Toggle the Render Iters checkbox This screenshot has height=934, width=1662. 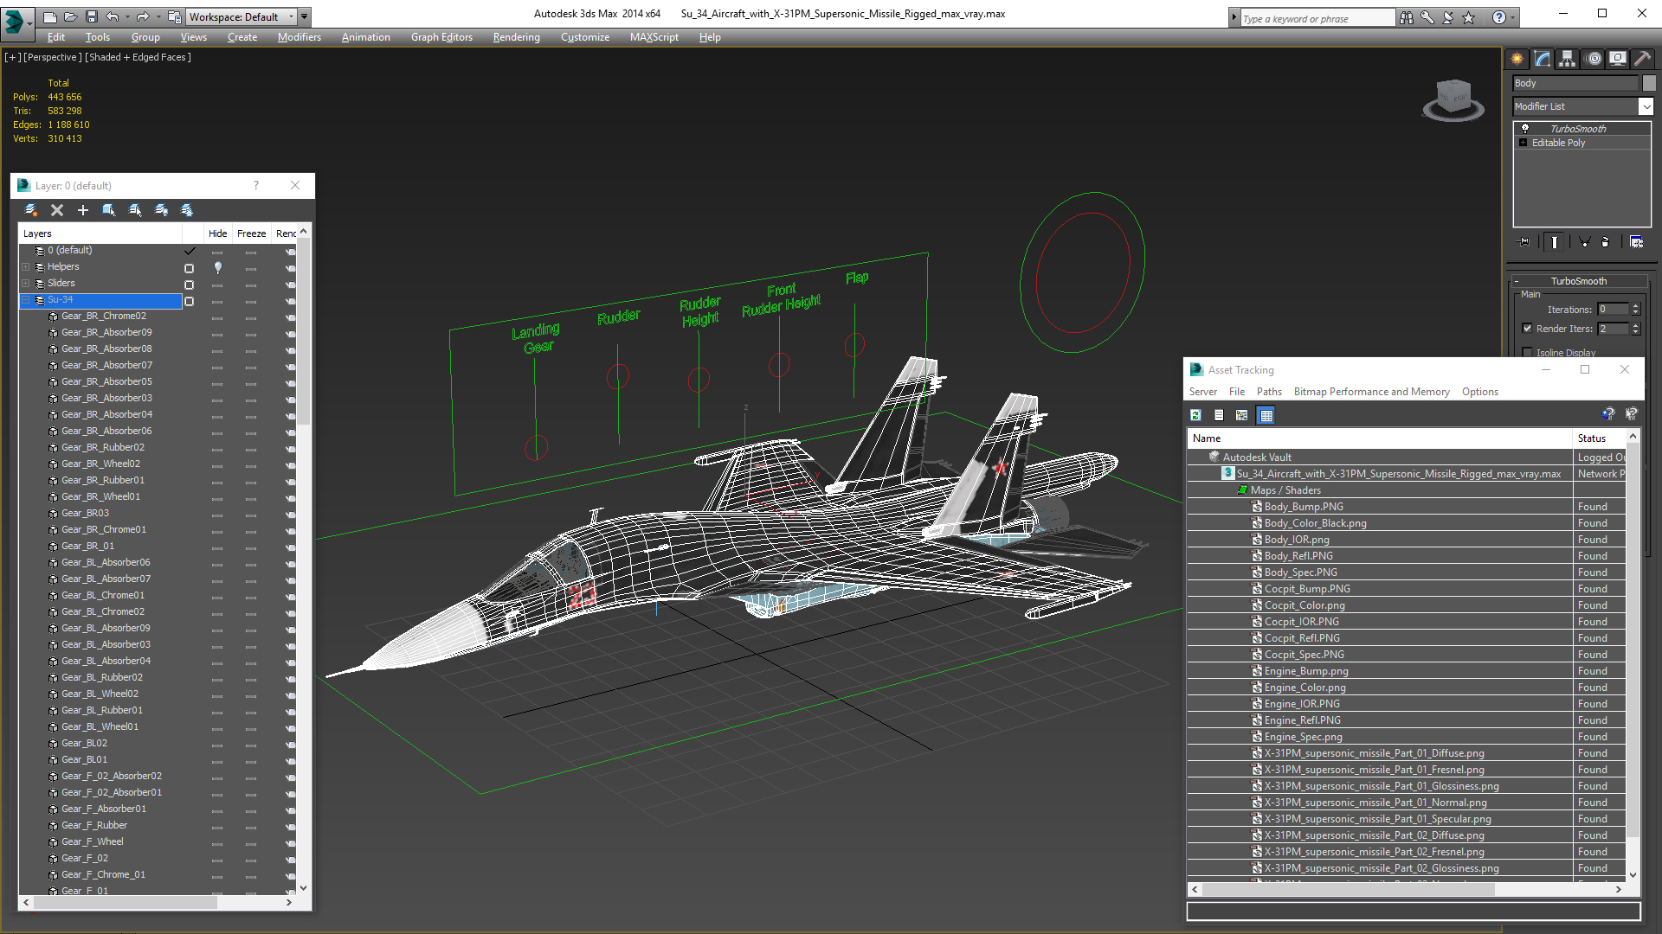1527,329
